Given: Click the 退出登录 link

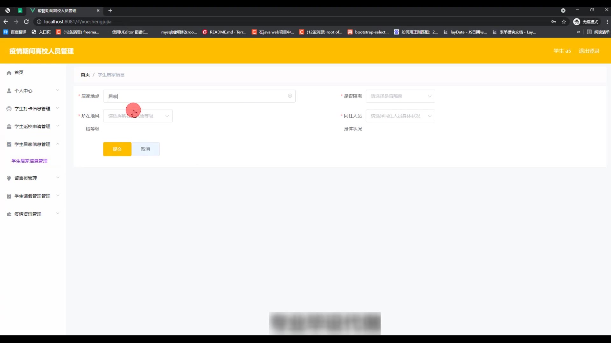Looking at the screenshot, I should (589, 51).
